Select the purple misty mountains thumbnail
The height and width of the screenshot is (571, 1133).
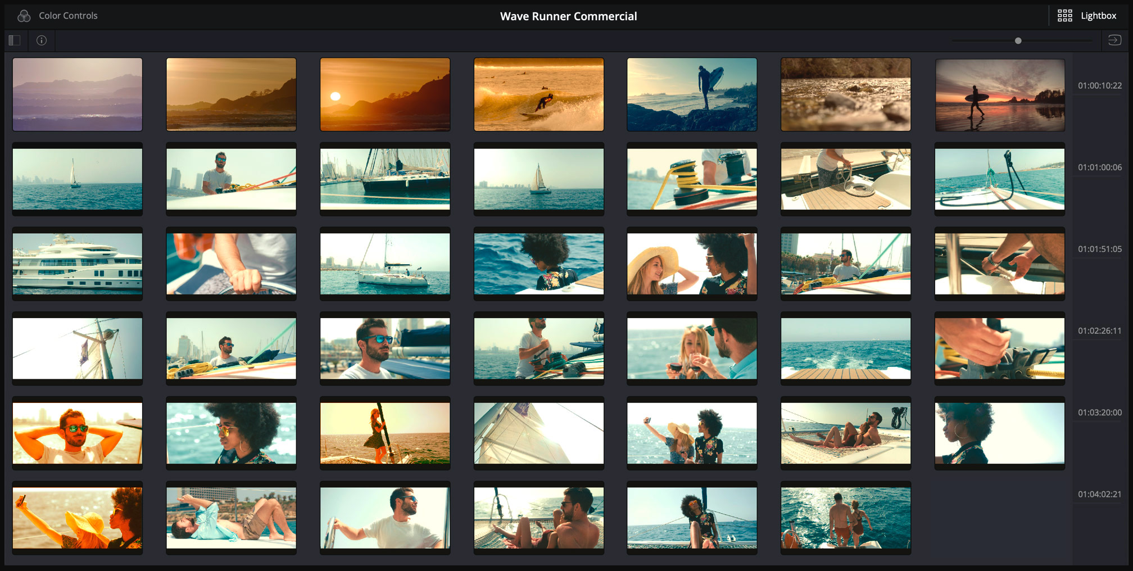[78, 94]
